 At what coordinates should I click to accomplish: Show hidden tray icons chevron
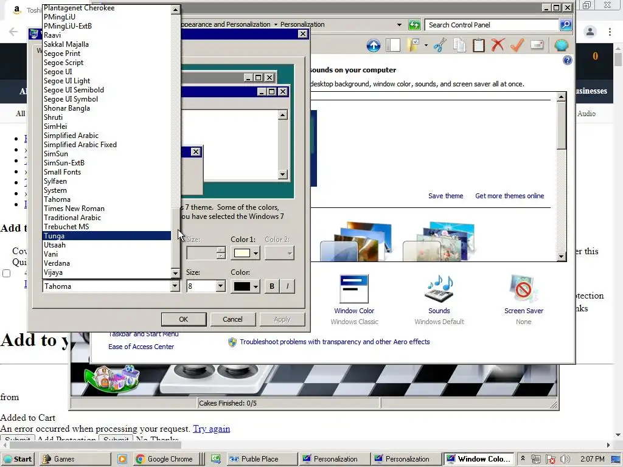click(523, 458)
